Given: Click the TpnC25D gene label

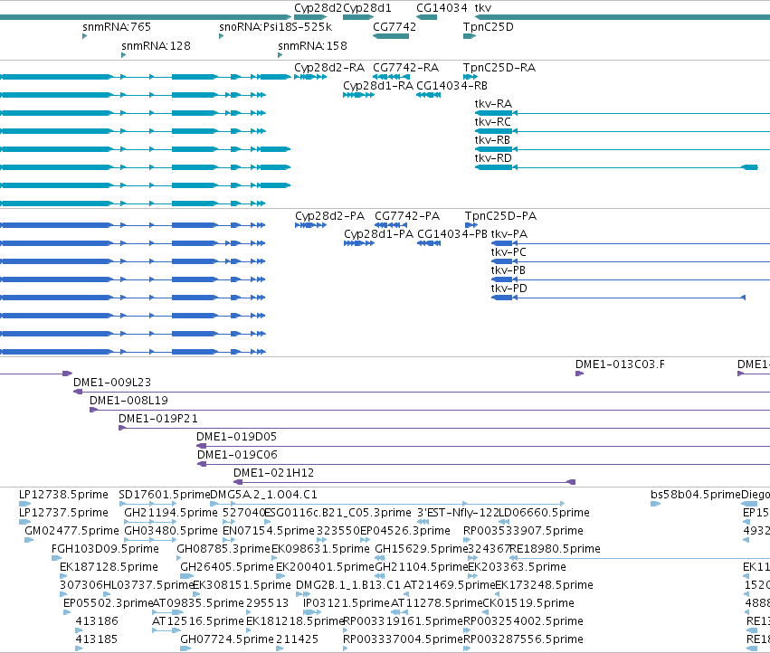Looking at the screenshot, I should pos(488,27).
